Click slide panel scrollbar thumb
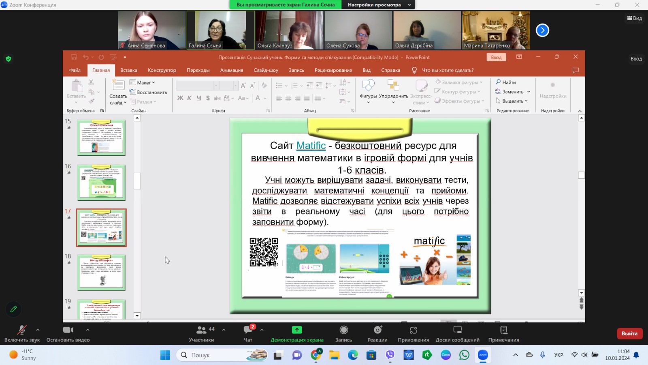The width and height of the screenshot is (648, 365). coord(137,181)
